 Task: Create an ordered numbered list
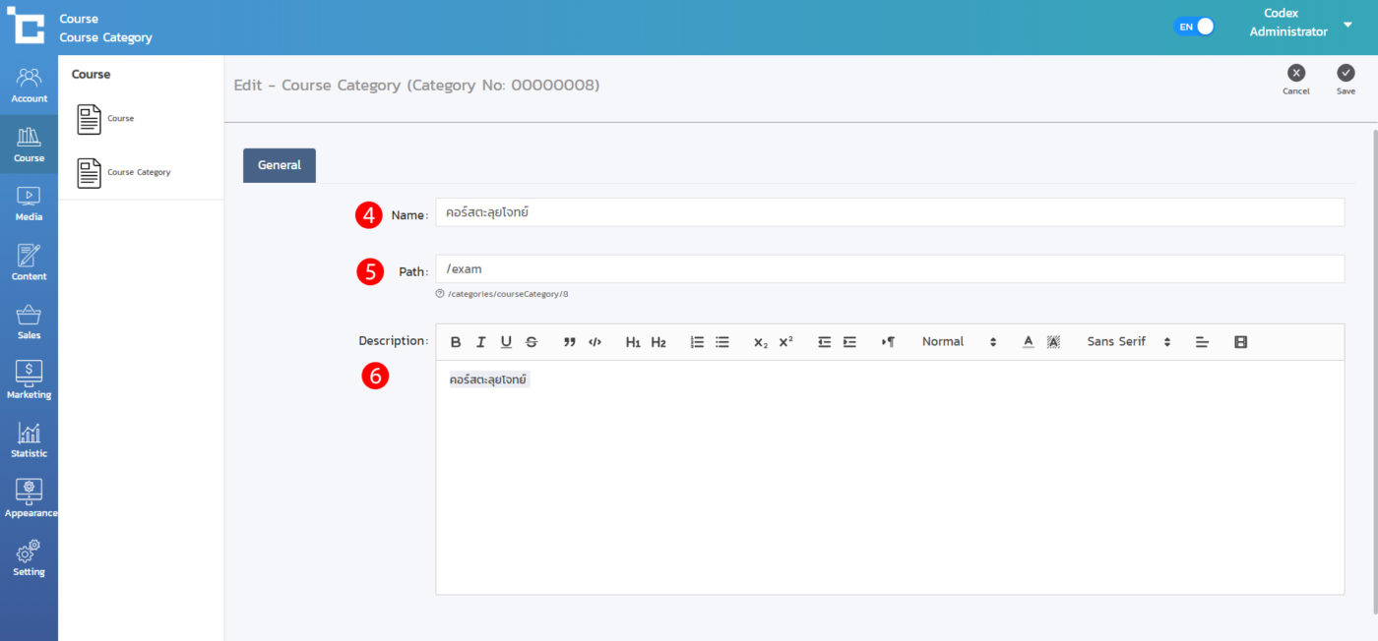coord(697,342)
